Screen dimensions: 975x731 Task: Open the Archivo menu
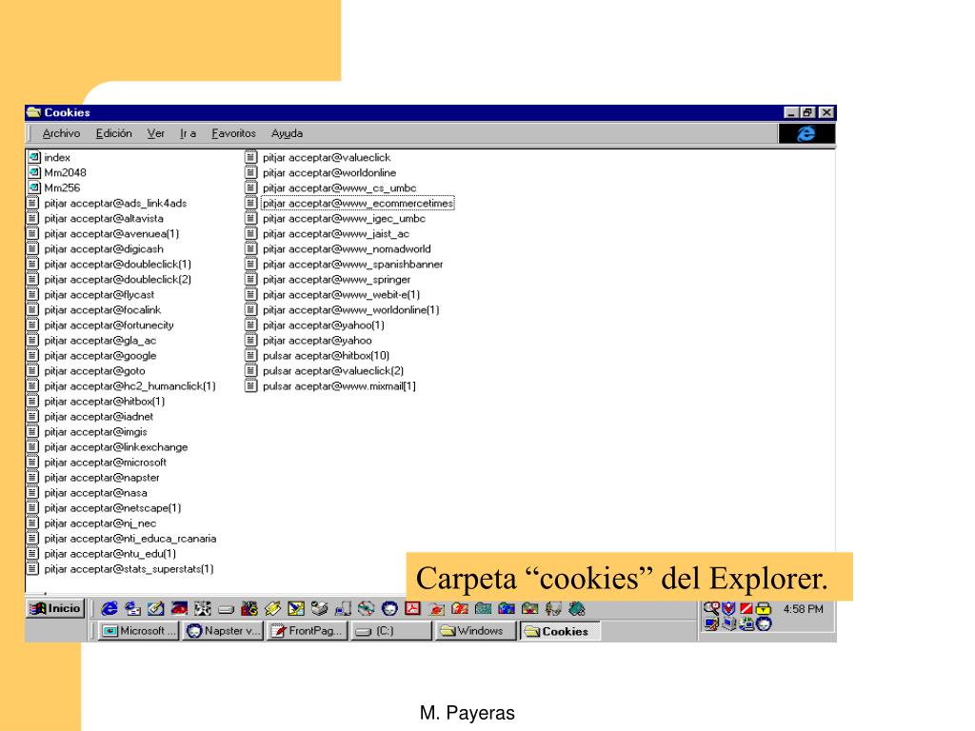(61, 133)
